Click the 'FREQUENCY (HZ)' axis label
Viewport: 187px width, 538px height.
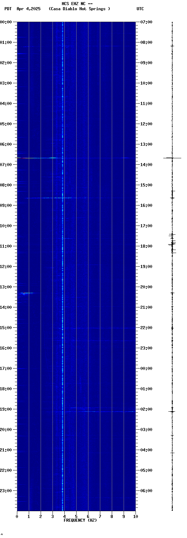click(x=80, y=520)
